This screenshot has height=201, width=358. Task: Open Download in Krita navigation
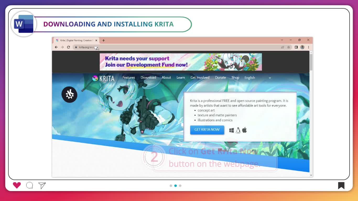pos(148,77)
